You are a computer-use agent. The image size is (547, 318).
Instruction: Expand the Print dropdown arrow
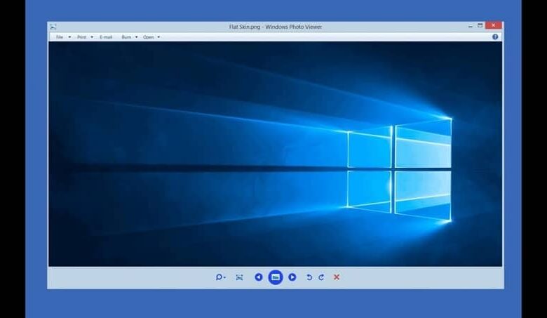92,37
